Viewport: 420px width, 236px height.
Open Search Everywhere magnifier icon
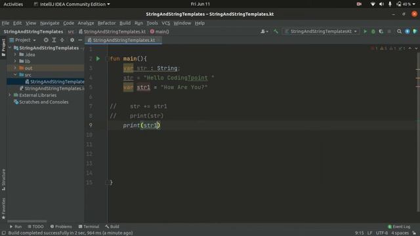399,31
